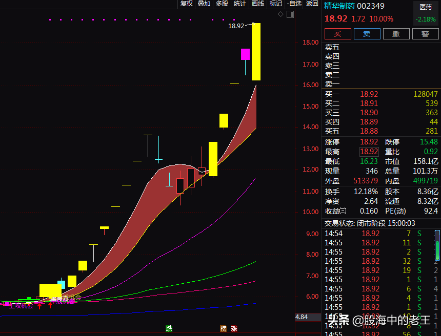Open the 医药 sector box
Screen dimensions: 441x336
[426, 13]
